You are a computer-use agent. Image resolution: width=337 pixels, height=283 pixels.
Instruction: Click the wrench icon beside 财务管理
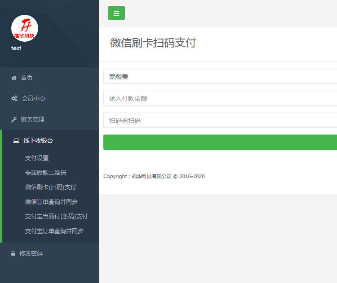(x=14, y=119)
